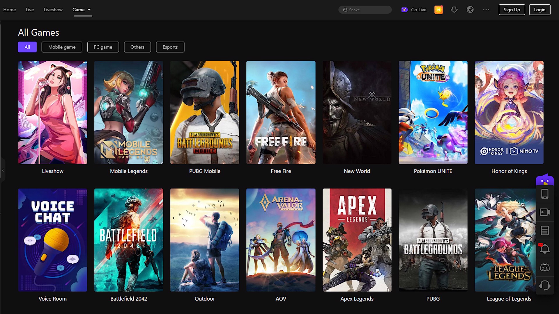Click the 'Liveshow' label under first cover

coord(52,171)
